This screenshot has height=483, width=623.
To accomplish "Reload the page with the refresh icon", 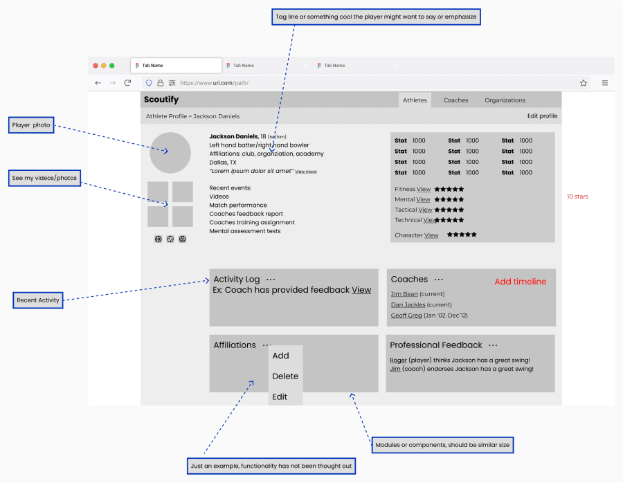I will pyautogui.click(x=127, y=83).
